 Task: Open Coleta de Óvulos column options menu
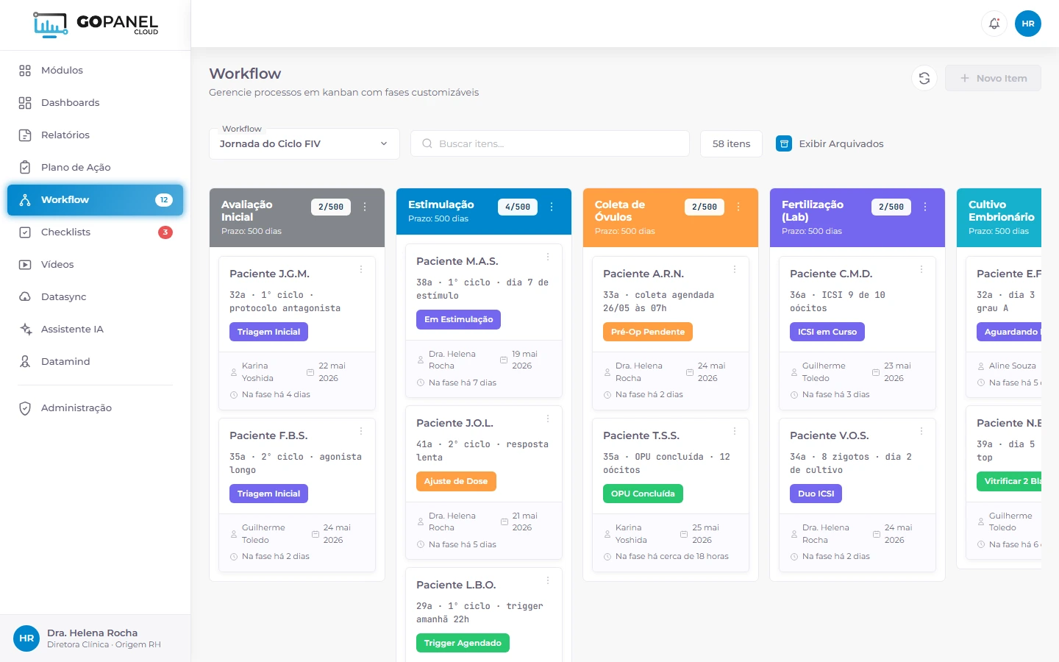pos(738,207)
